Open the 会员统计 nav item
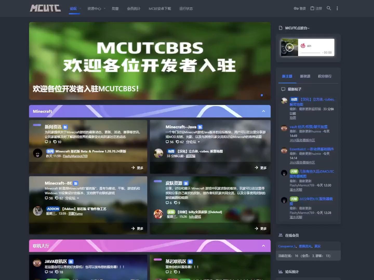 [x=133, y=9]
